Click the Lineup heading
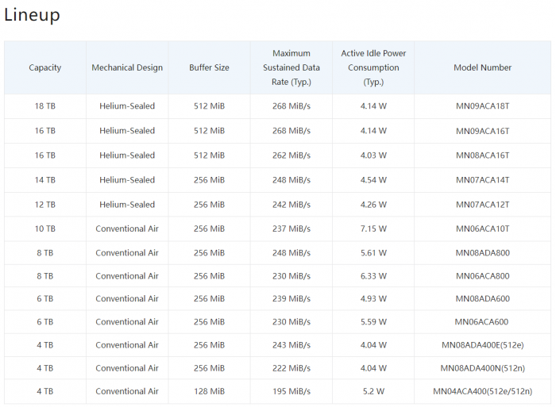 (x=32, y=15)
